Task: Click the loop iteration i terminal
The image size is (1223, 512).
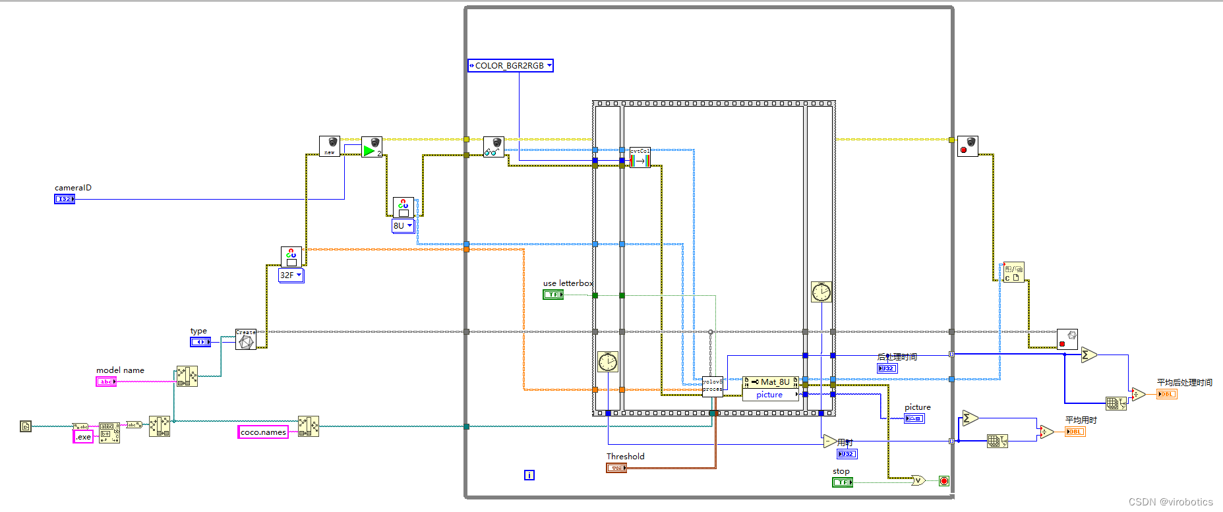Action: coord(529,475)
